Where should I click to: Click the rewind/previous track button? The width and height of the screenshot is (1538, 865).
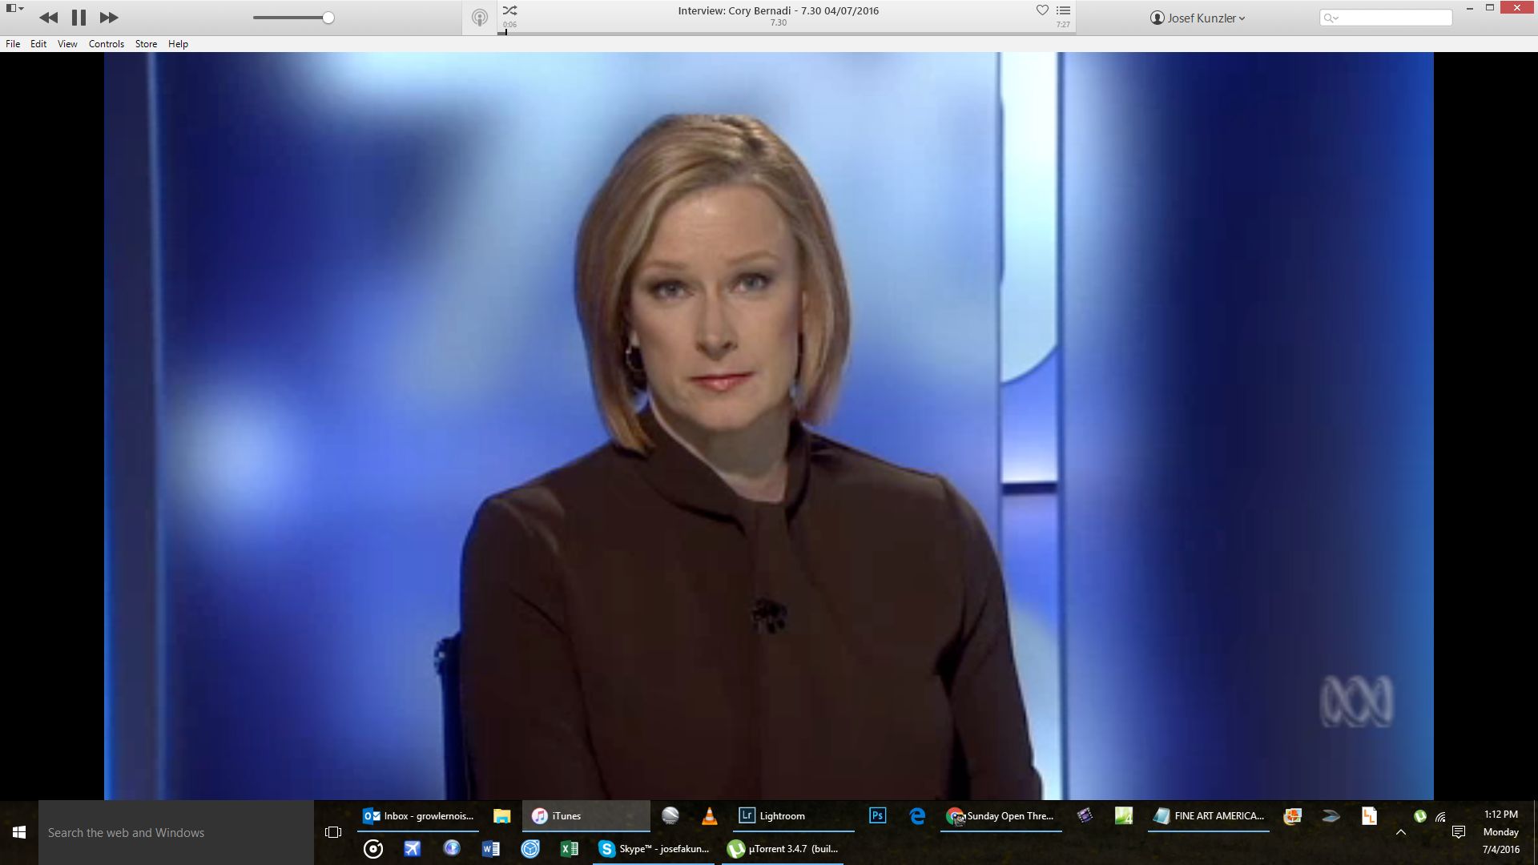click(x=48, y=18)
